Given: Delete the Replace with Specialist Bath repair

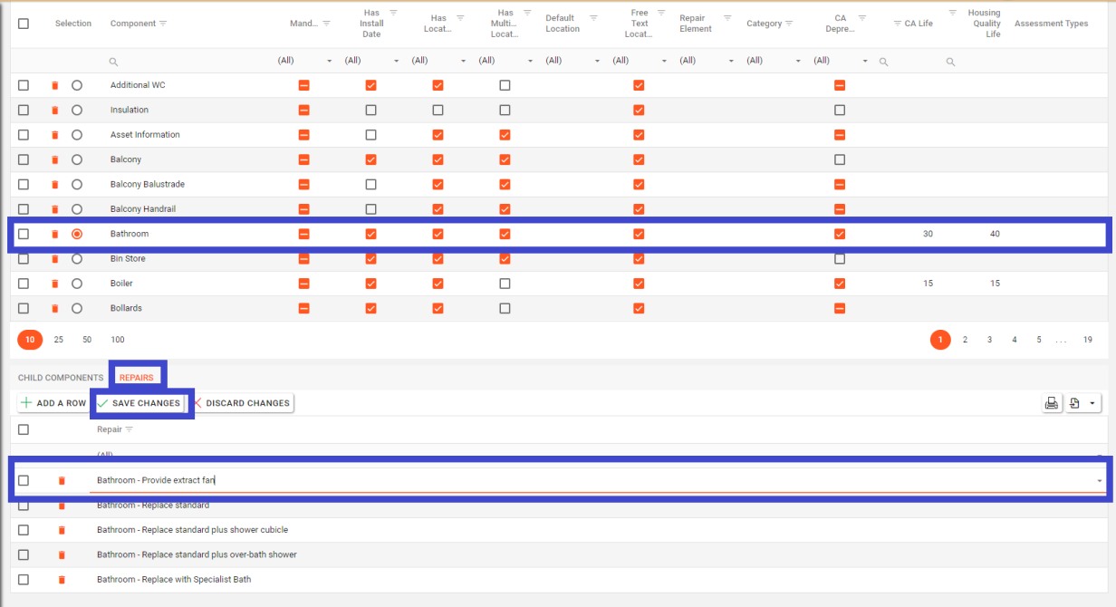Looking at the screenshot, I should pos(62,580).
